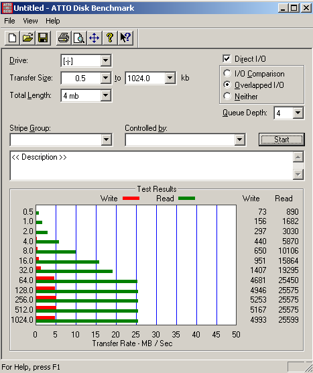313x373 pixels.
Task: Click the red write bar for 256.0
Action: point(46,298)
